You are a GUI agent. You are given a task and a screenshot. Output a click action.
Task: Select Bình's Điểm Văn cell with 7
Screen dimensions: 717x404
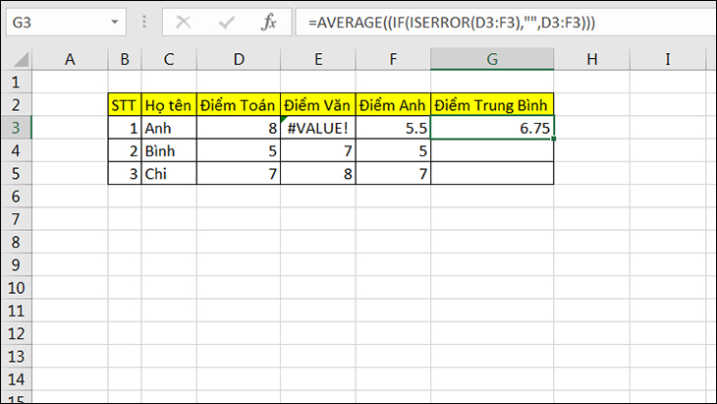(318, 150)
